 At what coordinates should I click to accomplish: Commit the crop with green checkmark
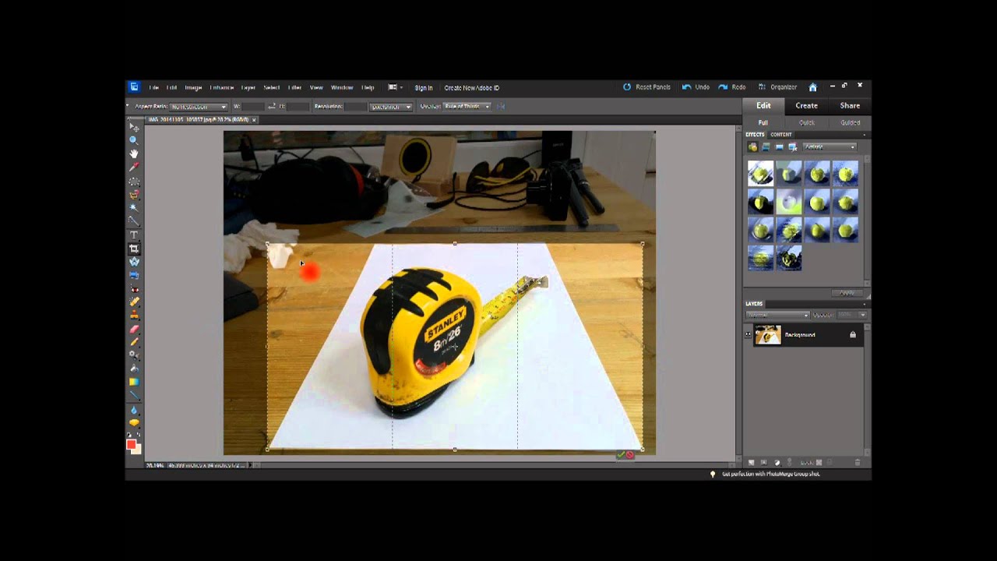tap(621, 454)
